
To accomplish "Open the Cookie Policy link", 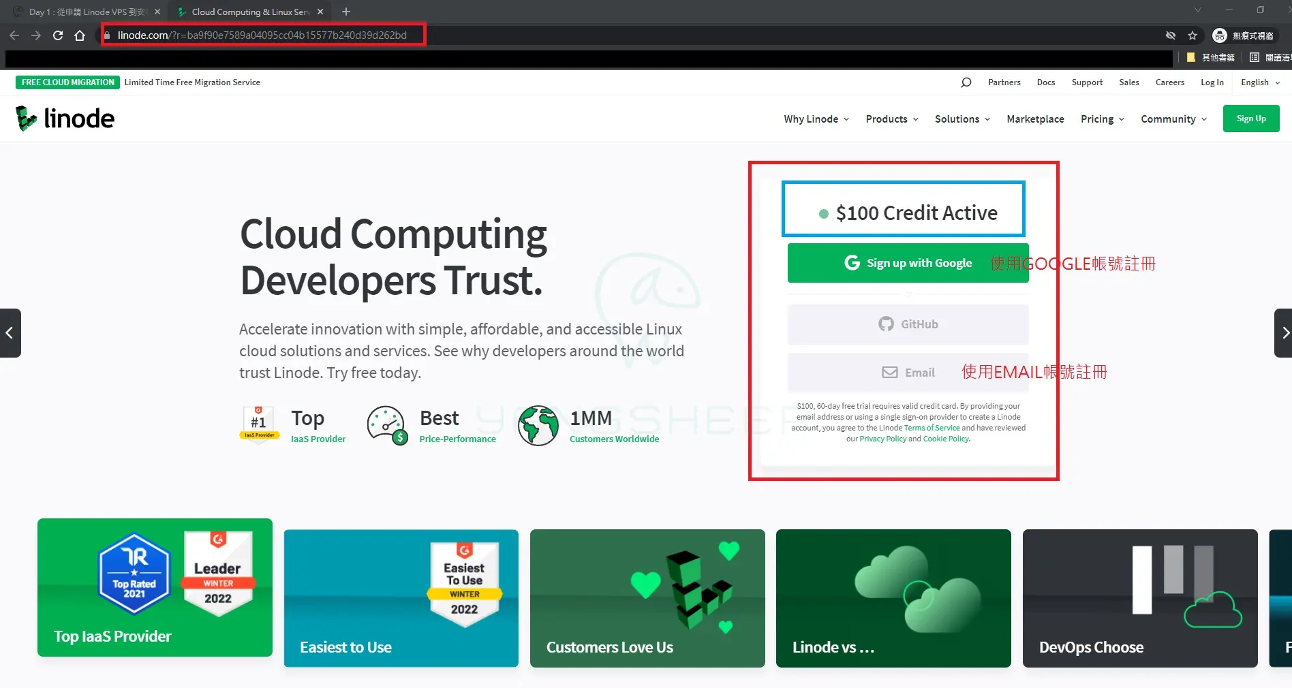I will coord(946,439).
